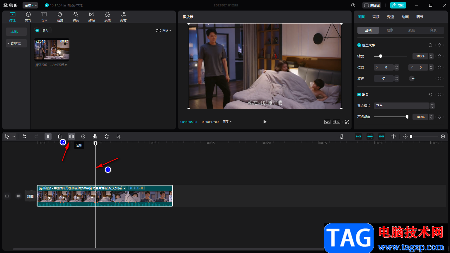Toggle the 混合 checkbox

click(x=359, y=95)
